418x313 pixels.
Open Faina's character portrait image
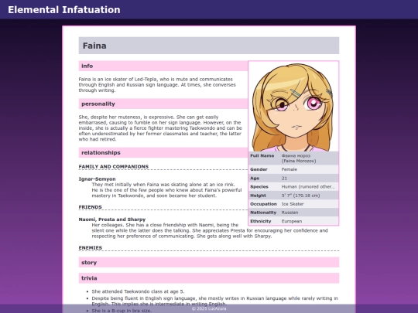pos(293,107)
